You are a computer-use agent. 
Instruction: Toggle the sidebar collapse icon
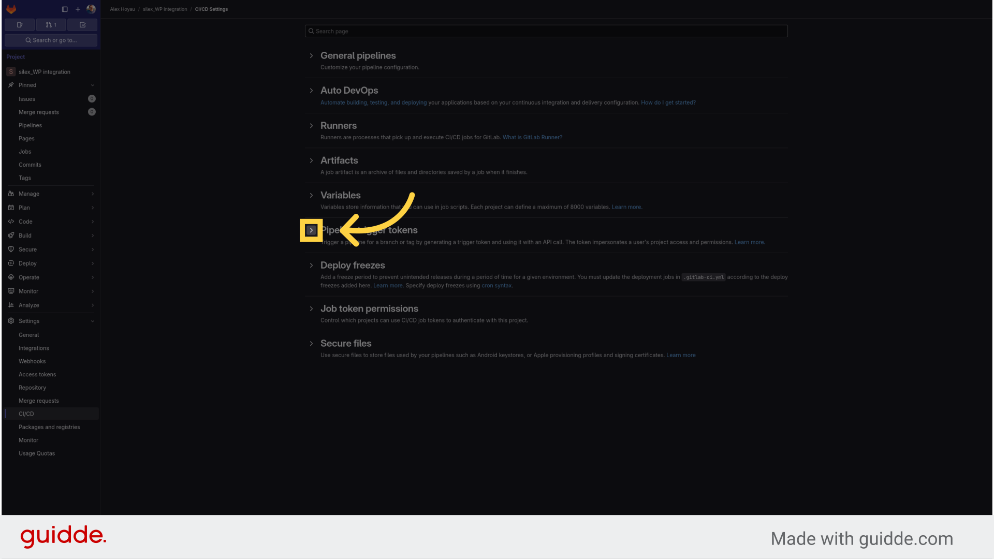coord(65,9)
